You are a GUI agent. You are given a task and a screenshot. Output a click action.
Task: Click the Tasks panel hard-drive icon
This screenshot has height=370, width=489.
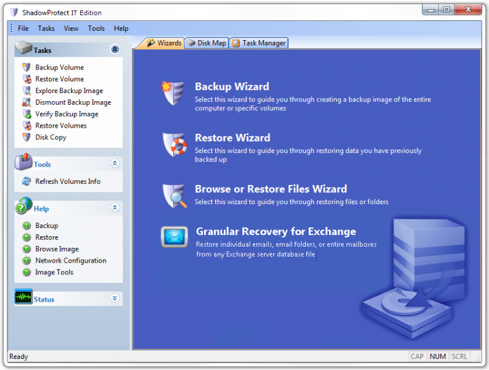click(x=23, y=47)
